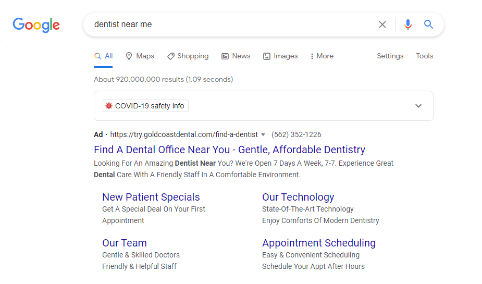The height and width of the screenshot is (284, 482).
Task: Click the 'Friendly & Helpful Staff' text
Action: tap(139, 266)
